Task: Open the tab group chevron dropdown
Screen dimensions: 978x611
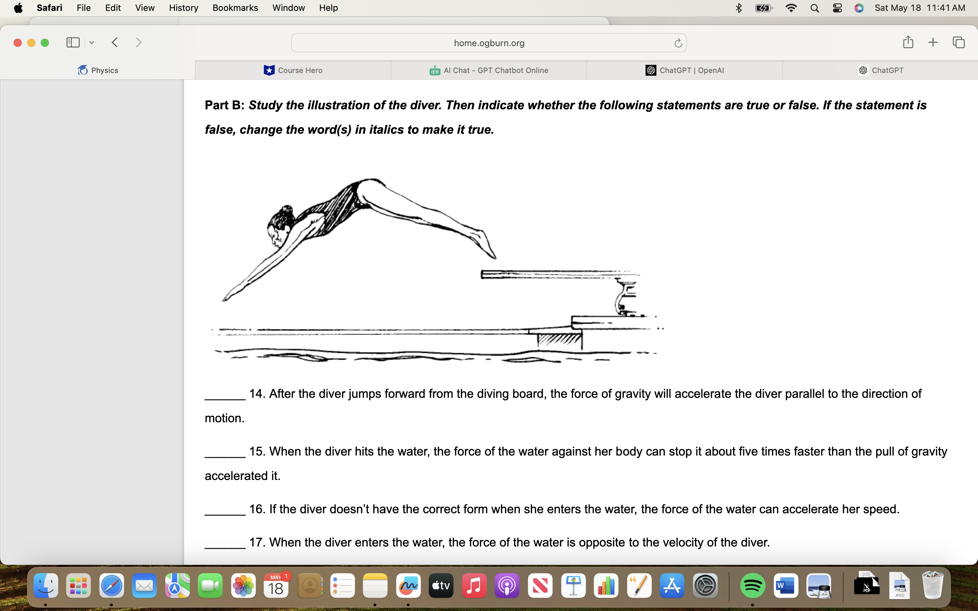Action: pos(92,42)
